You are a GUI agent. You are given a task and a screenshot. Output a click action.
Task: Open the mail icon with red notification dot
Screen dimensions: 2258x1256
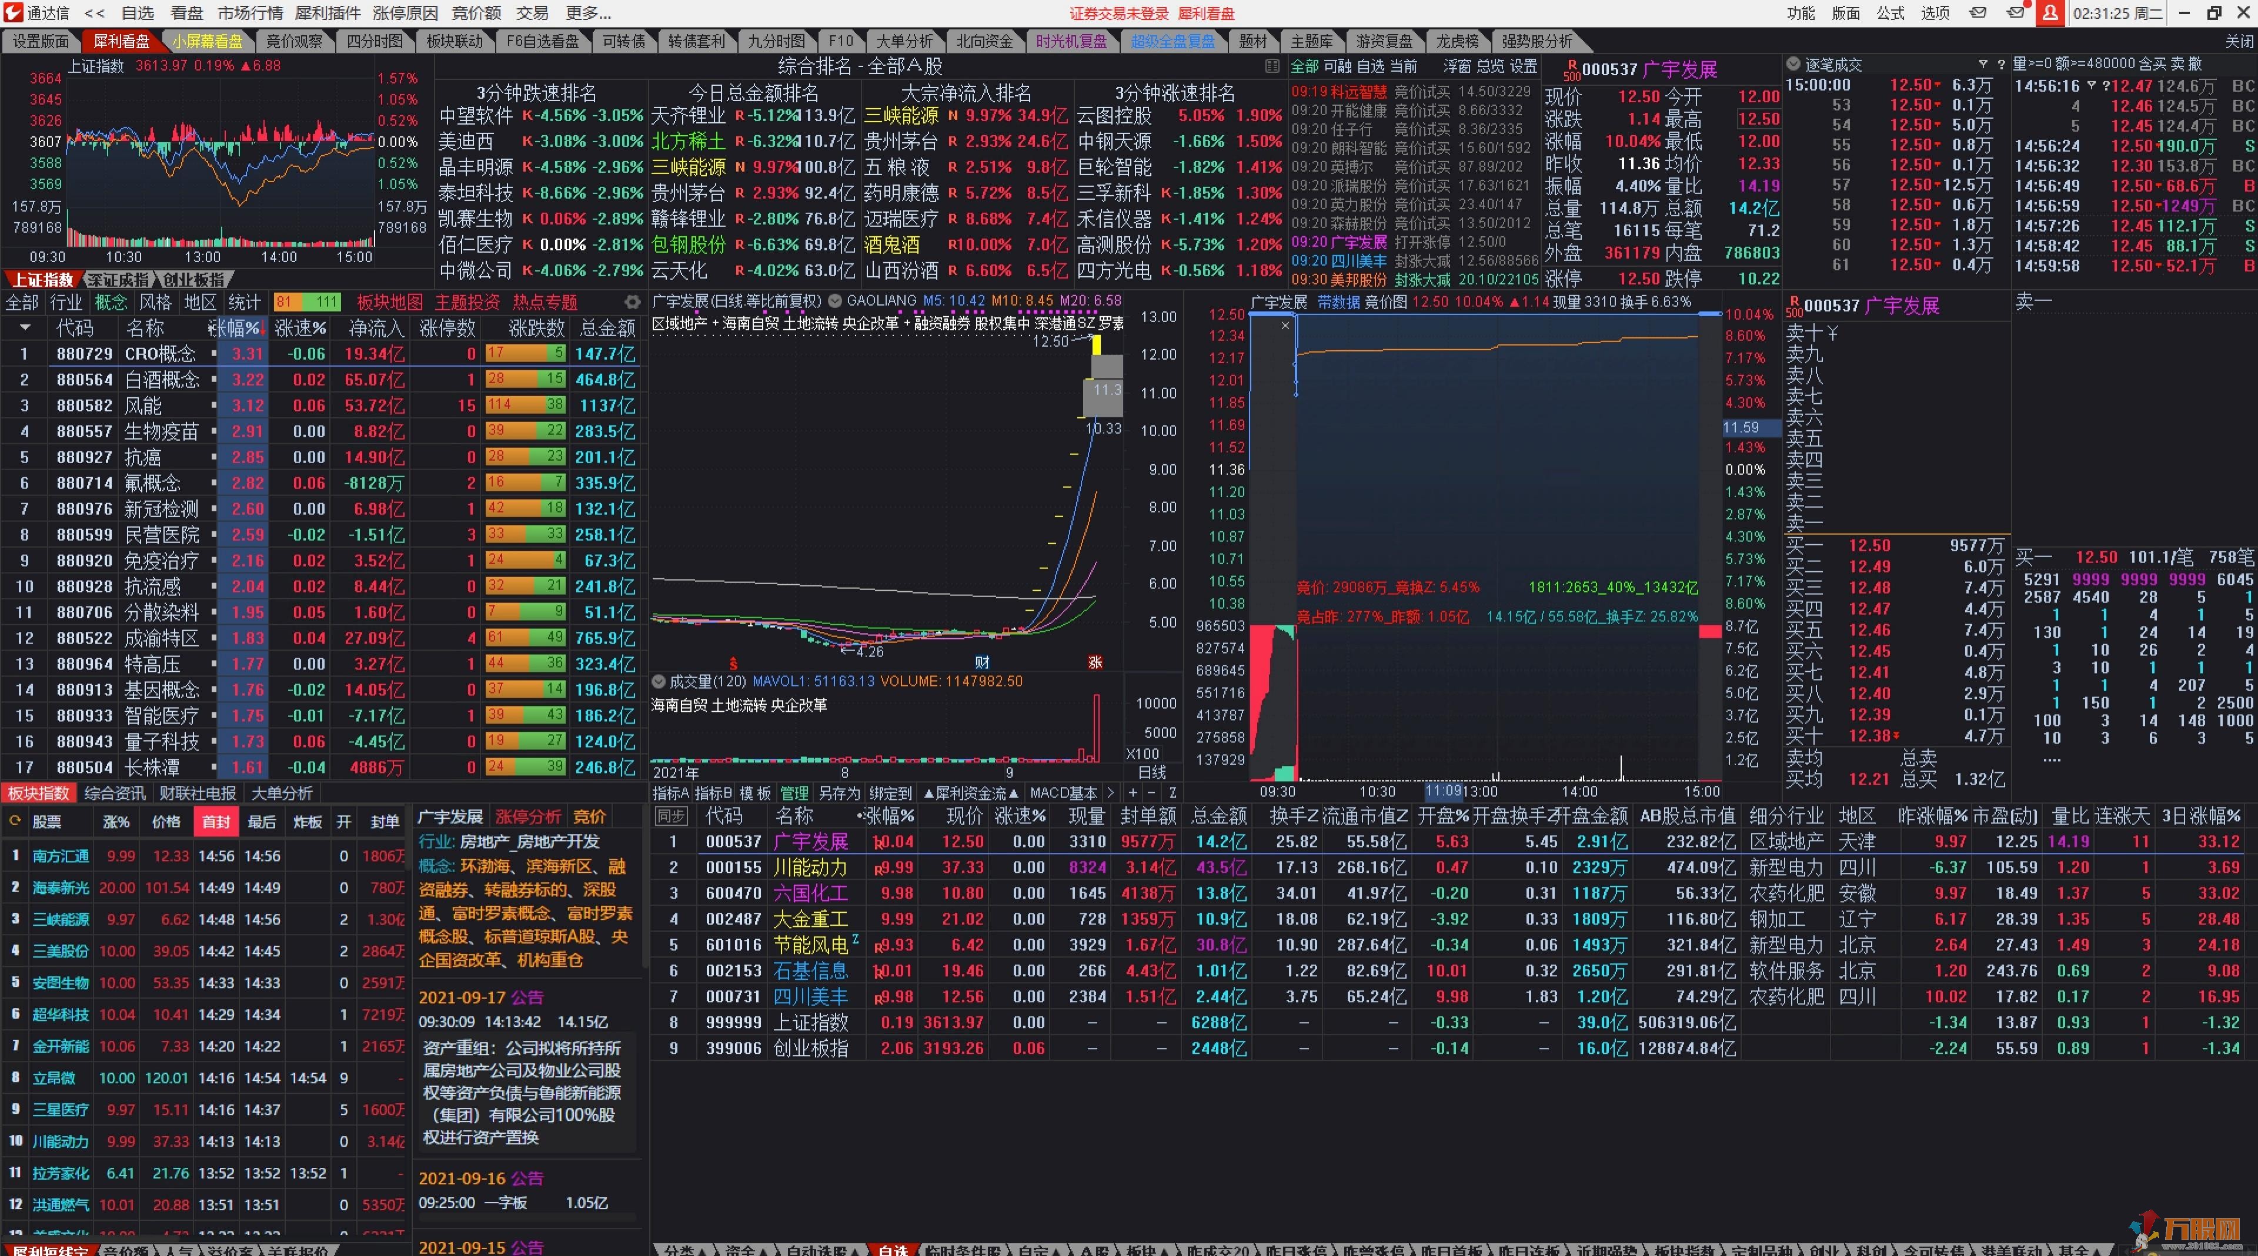click(2016, 12)
